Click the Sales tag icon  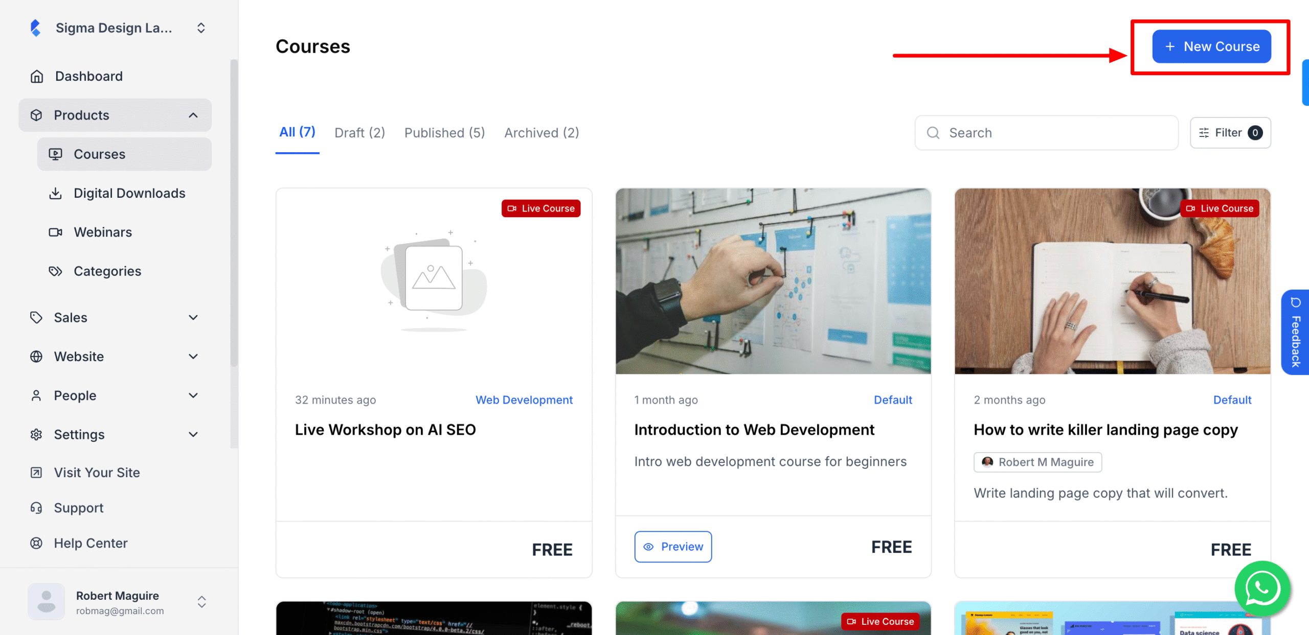click(x=36, y=317)
